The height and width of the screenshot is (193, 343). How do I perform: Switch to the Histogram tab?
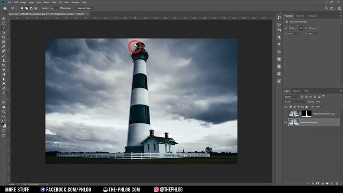click(x=312, y=16)
